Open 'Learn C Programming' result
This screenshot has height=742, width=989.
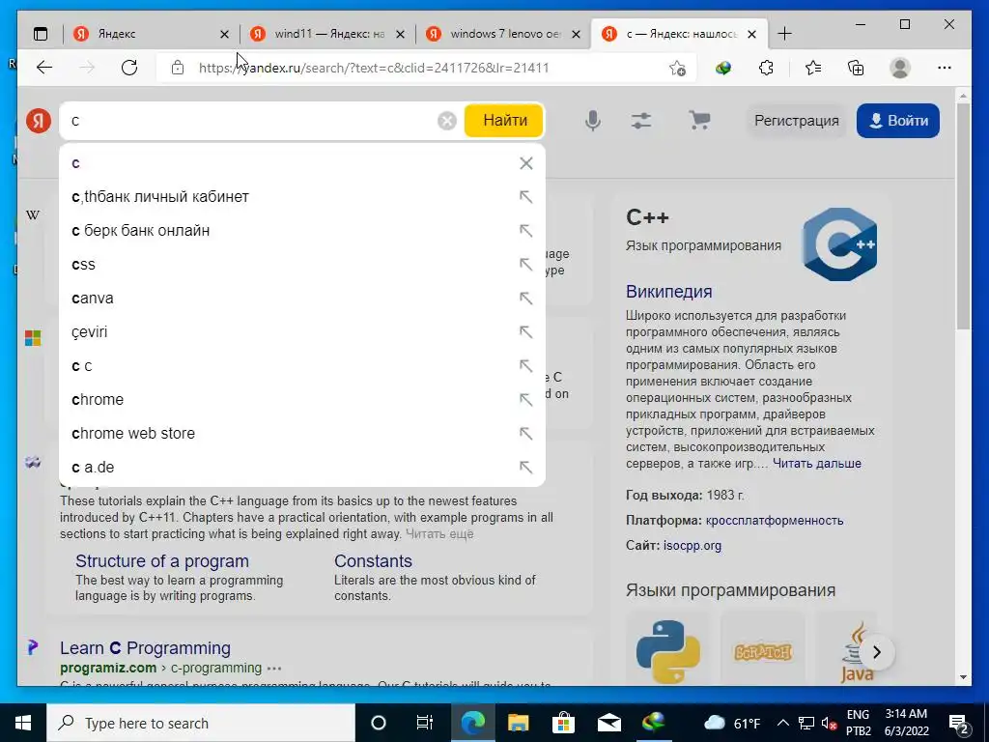coord(145,648)
